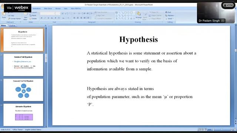Viewport: 237px width, 133px height.
Task: Click Fit slide to window button
Action: (x=235, y=130)
